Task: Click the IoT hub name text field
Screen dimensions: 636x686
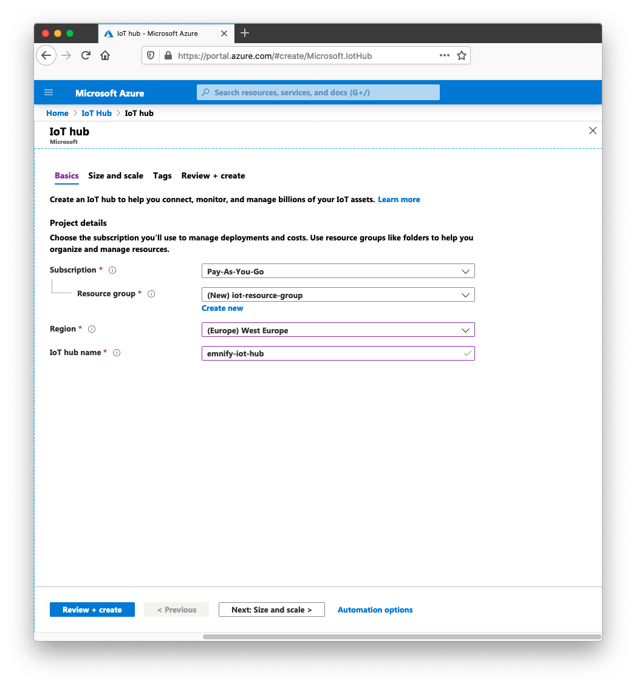Action: point(338,353)
